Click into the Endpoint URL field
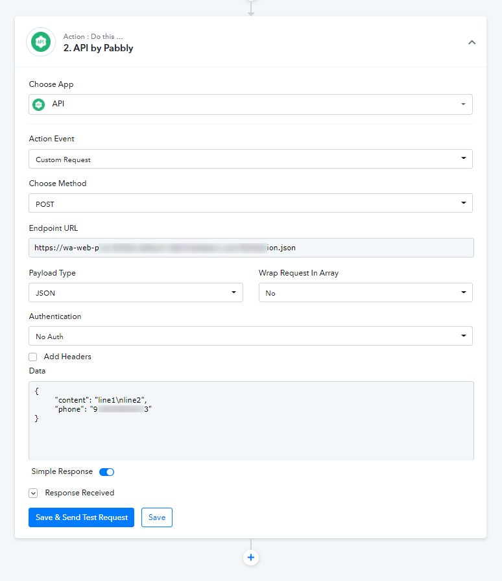 [251, 248]
